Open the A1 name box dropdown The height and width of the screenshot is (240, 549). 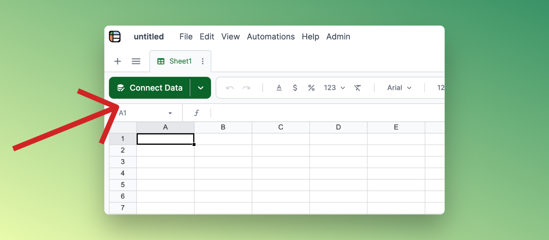(170, 113)
